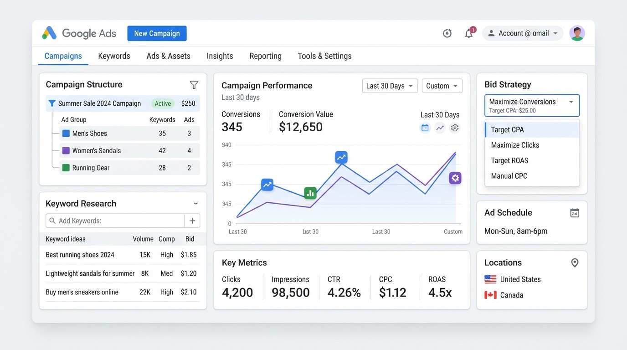Collapse the Keyword Research panel chevron
627x350 pixels.
(x=195, y=204)
